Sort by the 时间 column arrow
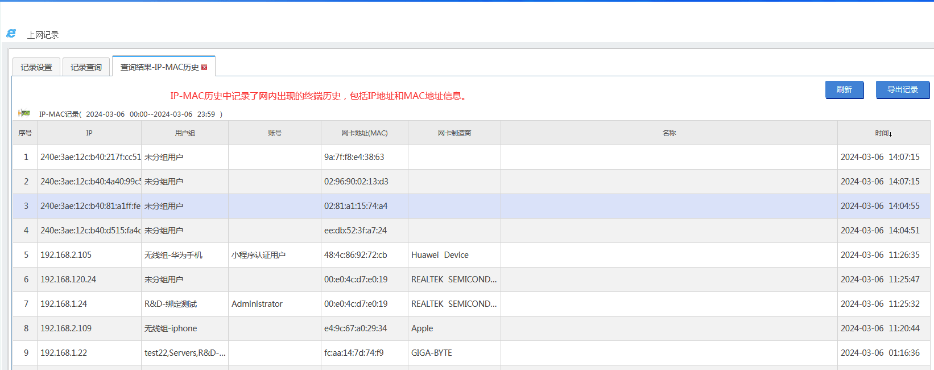934x370 pixels. 890,134
